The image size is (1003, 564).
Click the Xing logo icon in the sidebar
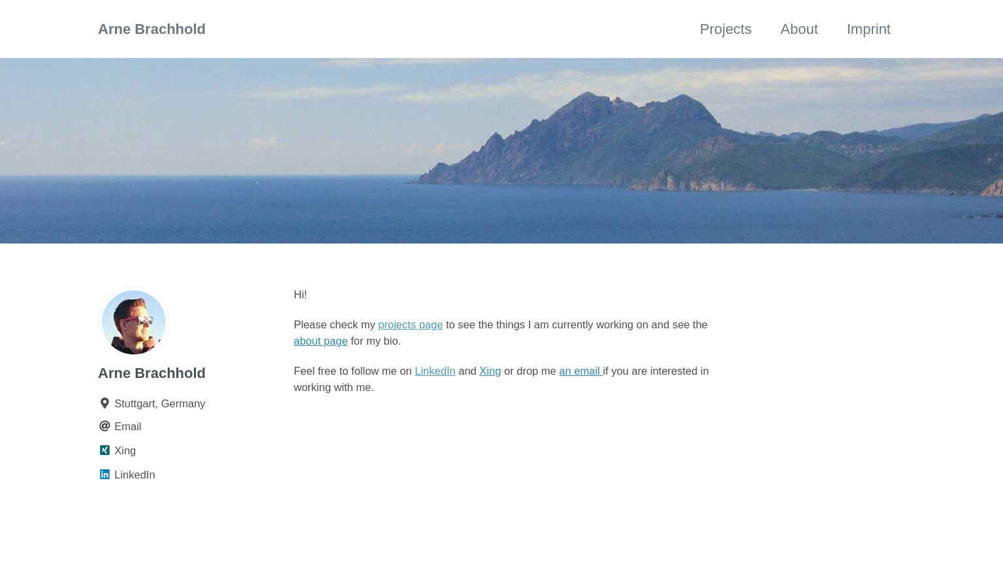tap(104, 450)
